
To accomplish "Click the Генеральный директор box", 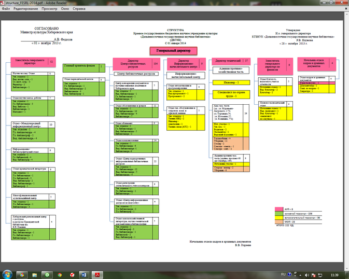I will coord(173,51).
